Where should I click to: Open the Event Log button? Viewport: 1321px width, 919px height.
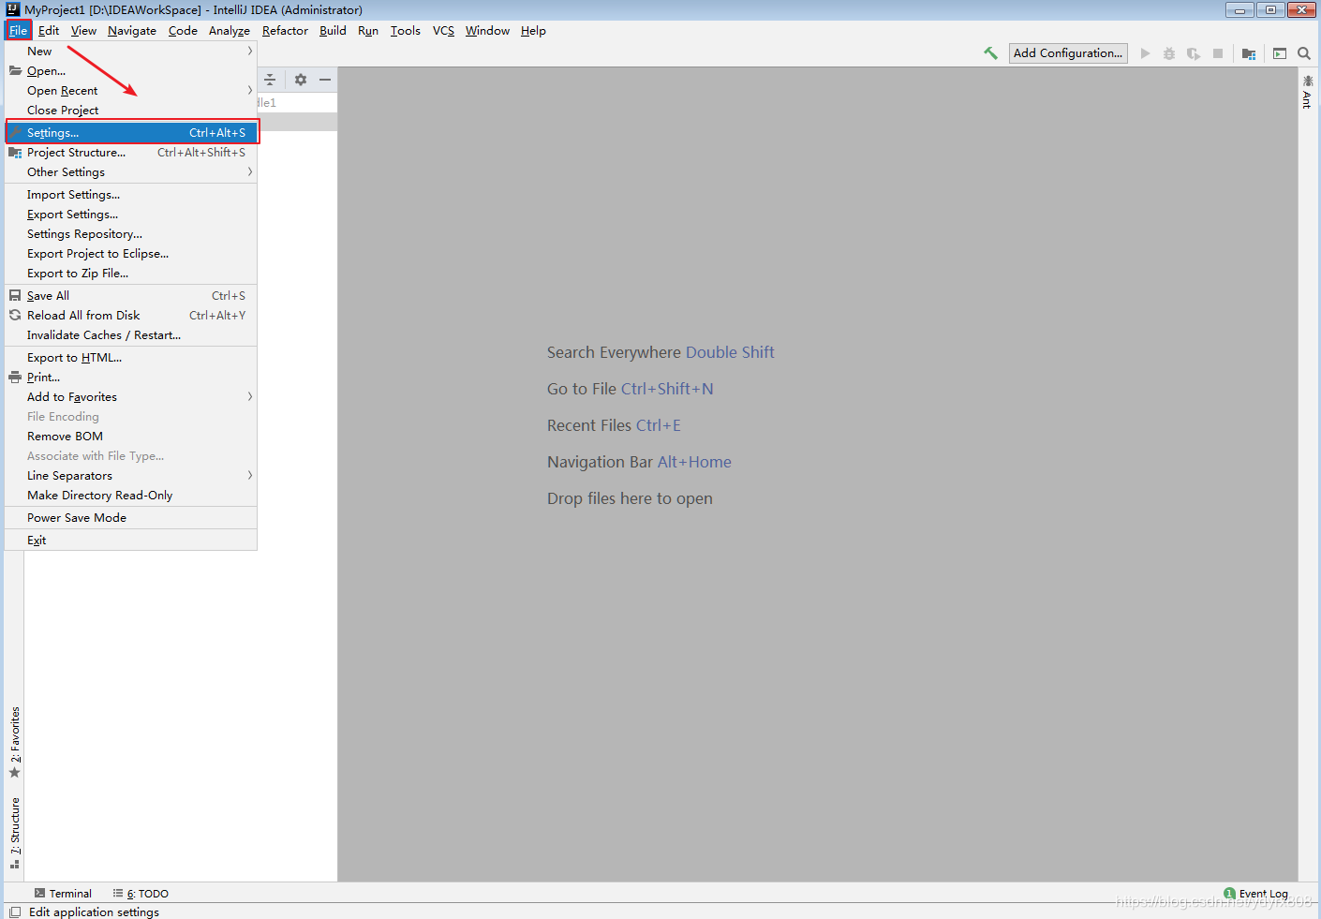[1256, 893]
